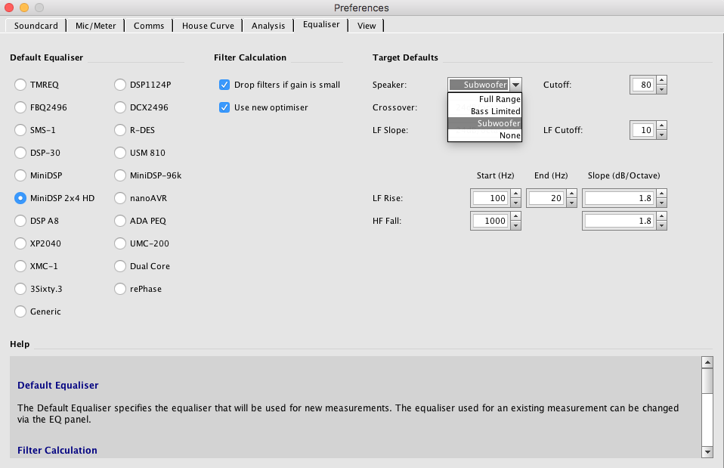This screenshot has width=724, height=468.
Task: Increment LF Rise Start frequency
Action: [516, 194]
